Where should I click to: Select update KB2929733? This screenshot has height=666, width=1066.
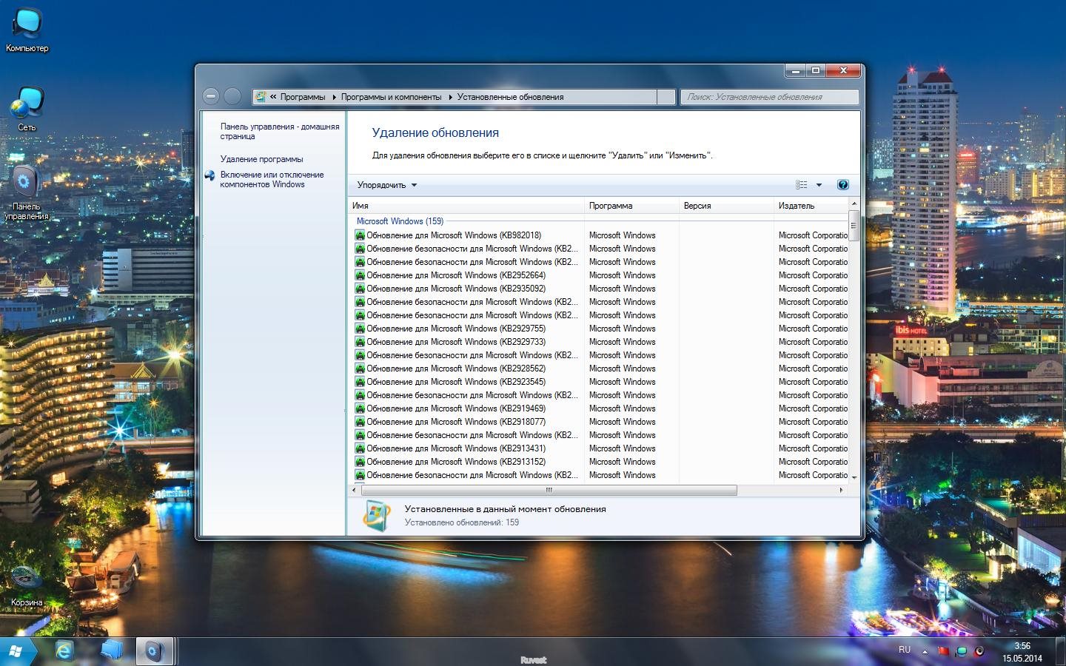point(455,342)
